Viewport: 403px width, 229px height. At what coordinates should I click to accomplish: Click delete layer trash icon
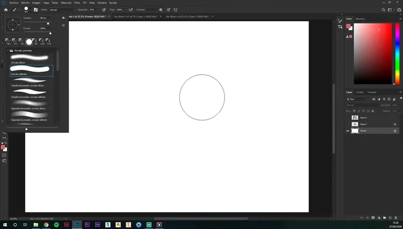396,217
